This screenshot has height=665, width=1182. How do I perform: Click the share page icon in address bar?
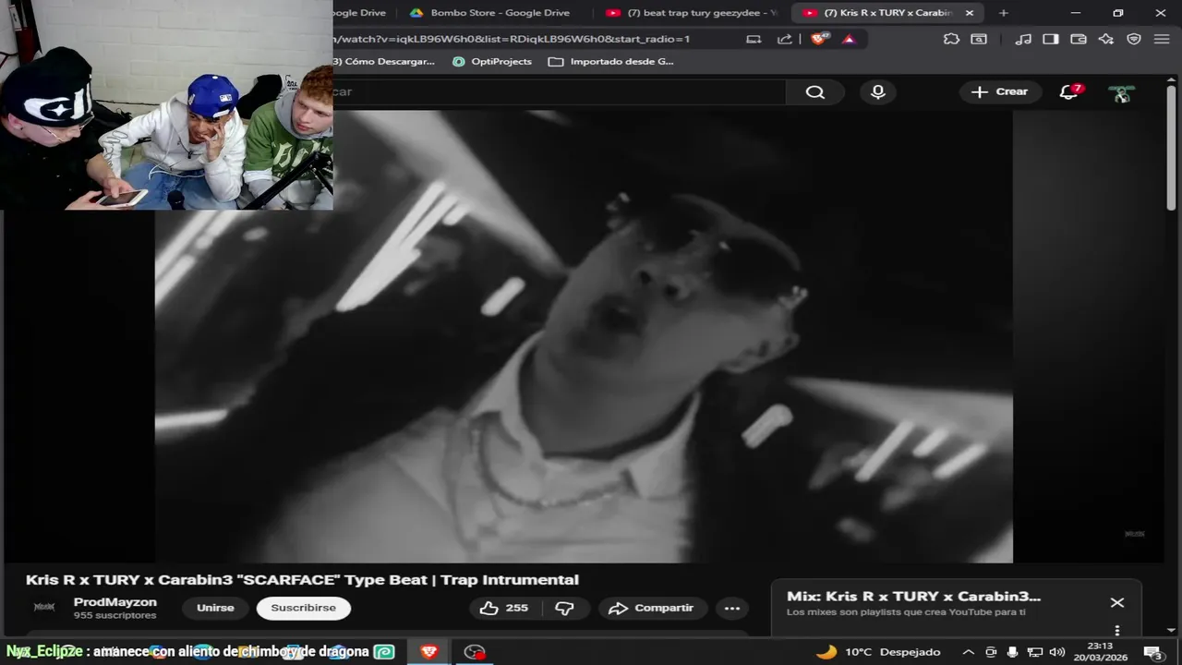click(785, 39)
